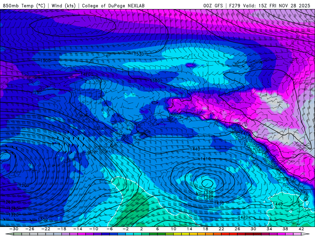Click the "College of DuPage NEXLAB" header text
The height and width of the screenshot is (236, 315).
point(113,6)
